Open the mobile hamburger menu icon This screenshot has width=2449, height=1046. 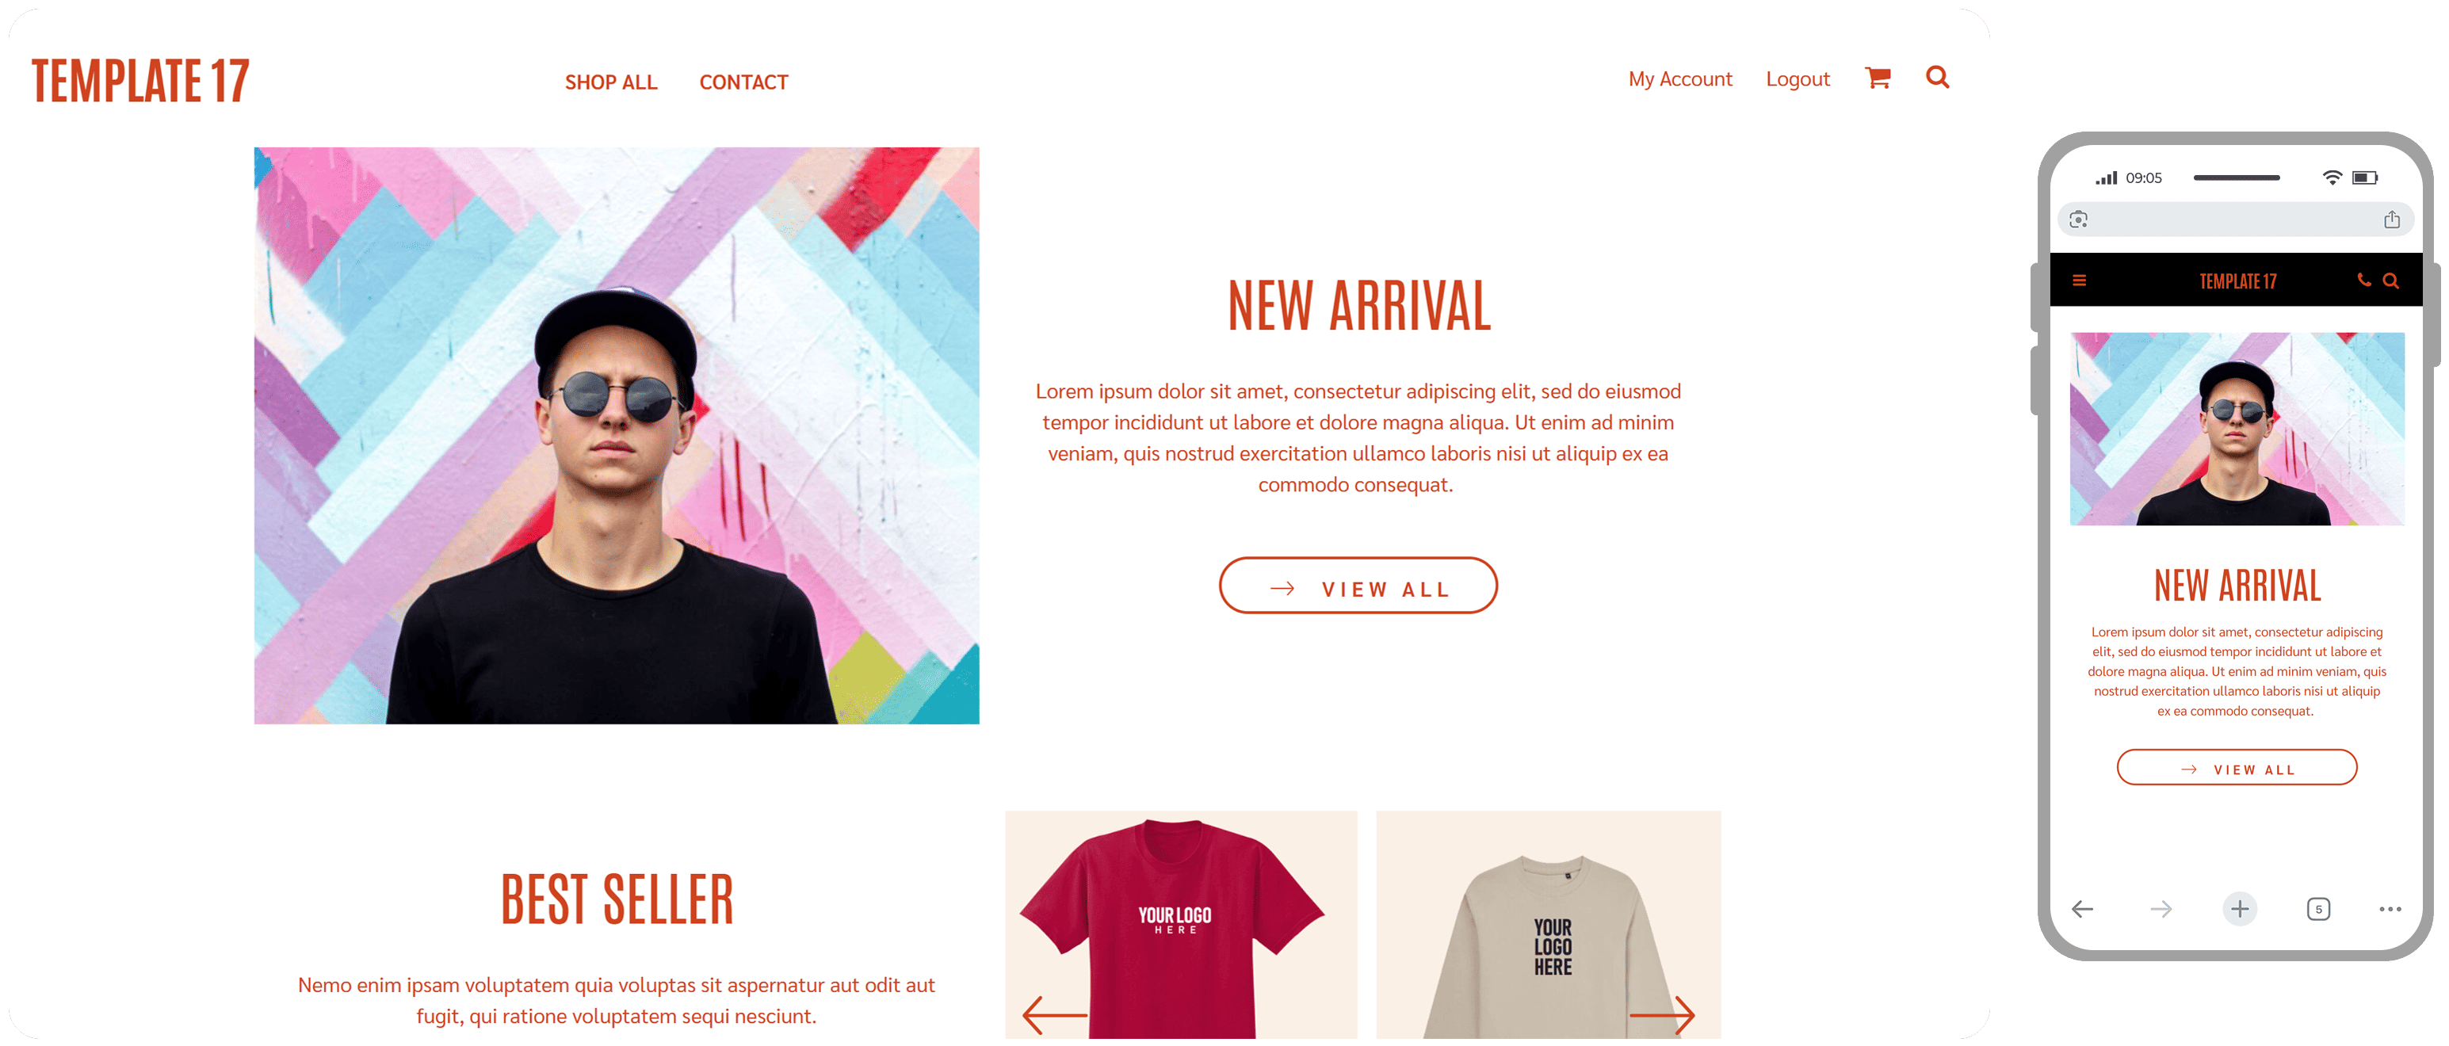point(2079,281)
